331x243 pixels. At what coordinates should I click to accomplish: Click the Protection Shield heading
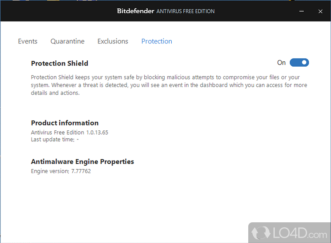tap(60, 63)
